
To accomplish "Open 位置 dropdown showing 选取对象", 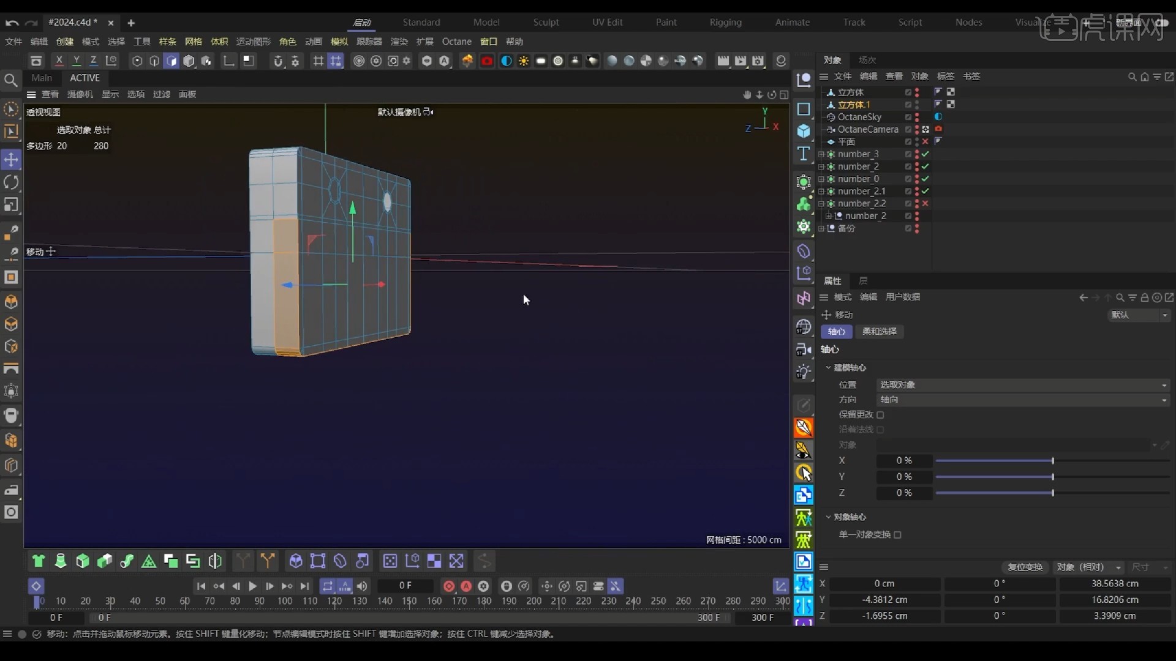I will (1023, 385).
